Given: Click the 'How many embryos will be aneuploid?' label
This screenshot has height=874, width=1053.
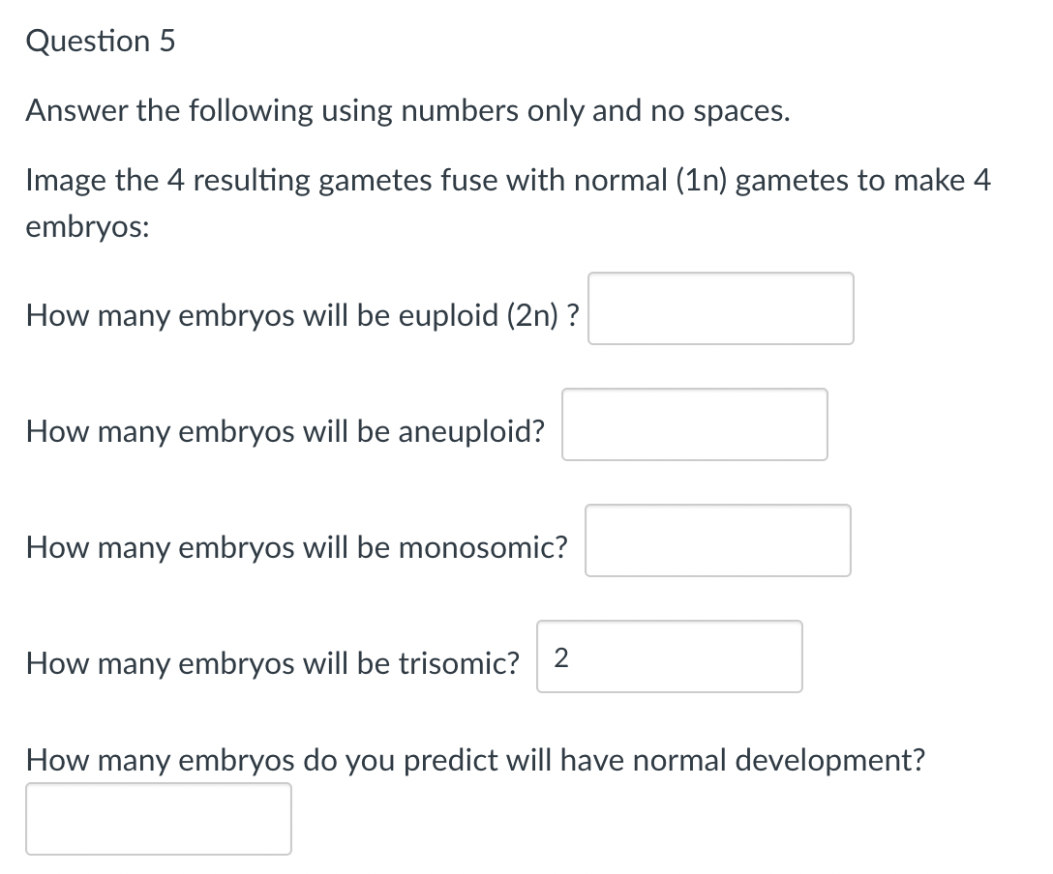Looking at the screenshot, I should [x=286, y=431].
